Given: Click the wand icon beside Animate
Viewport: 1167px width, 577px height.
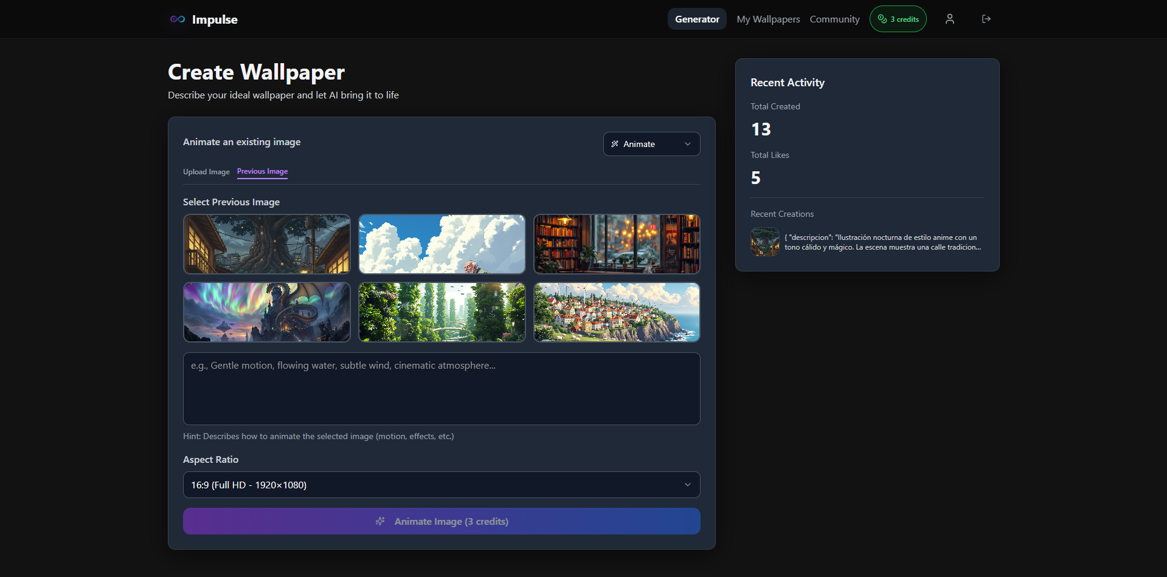Looking at the screenshot, I should tap(615, 144).
